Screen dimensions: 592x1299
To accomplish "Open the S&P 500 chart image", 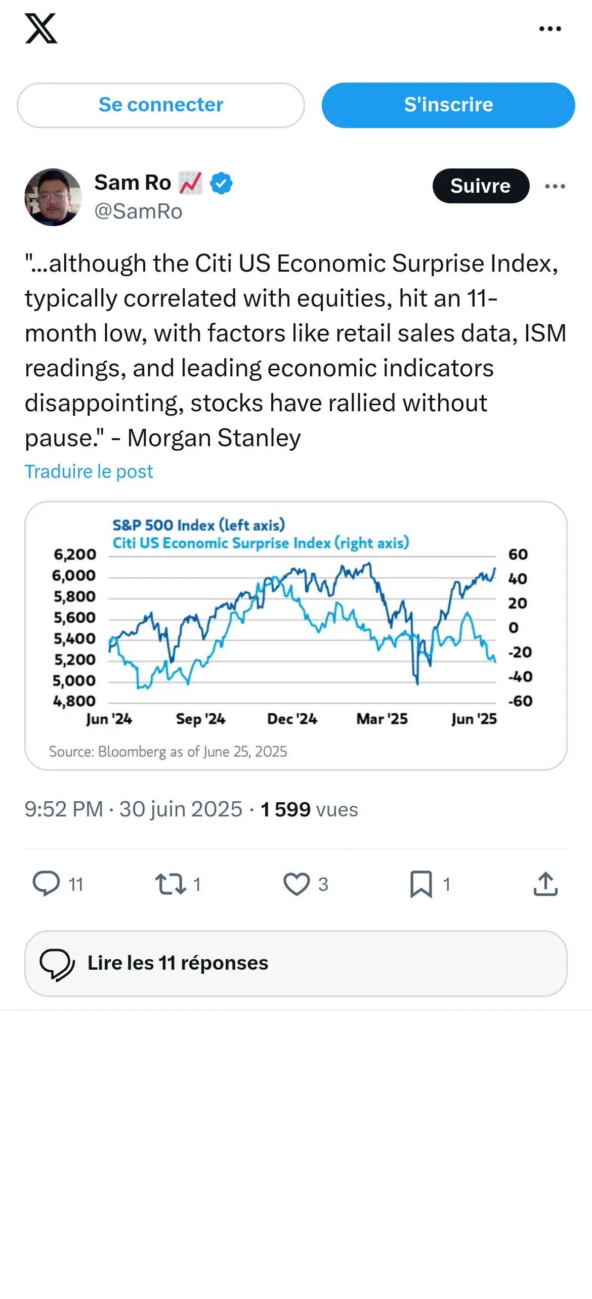I will click(296, 635).
